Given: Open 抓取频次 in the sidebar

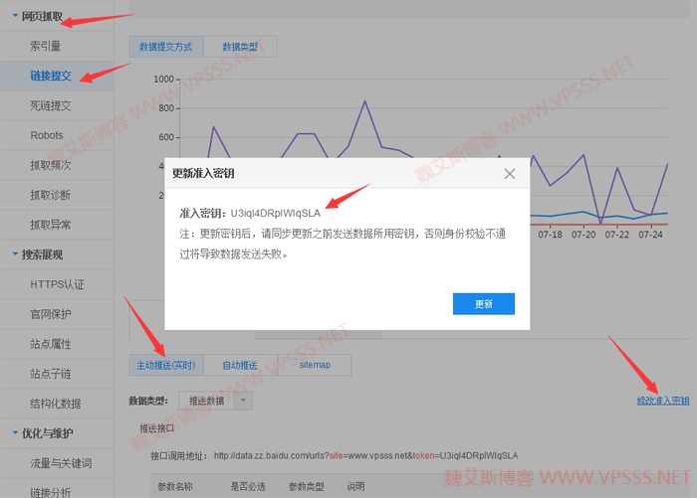Looking at the screenshot, I should tap(51, 165).
